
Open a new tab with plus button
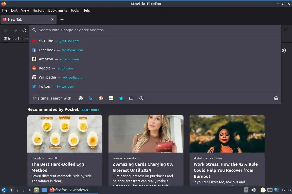(62, 19)
